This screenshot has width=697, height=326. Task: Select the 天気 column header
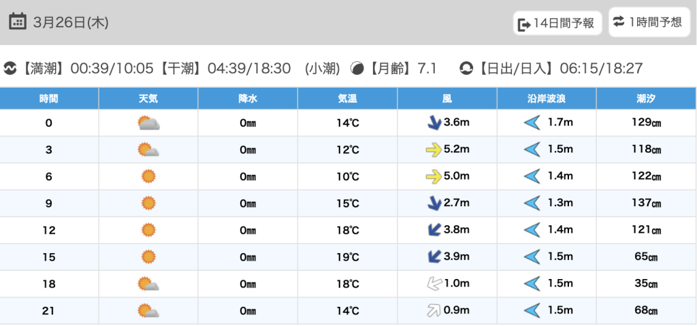point(148,99)
